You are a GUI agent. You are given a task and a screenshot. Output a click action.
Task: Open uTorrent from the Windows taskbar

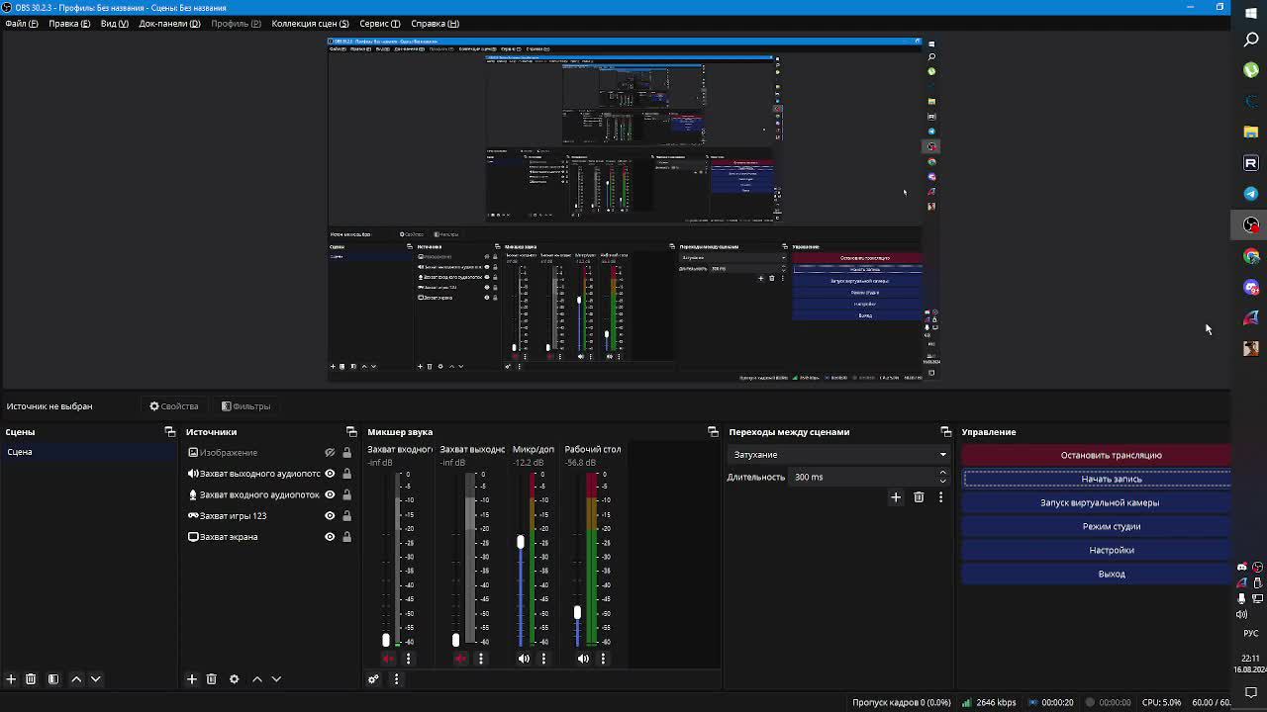click(1251, 70)
